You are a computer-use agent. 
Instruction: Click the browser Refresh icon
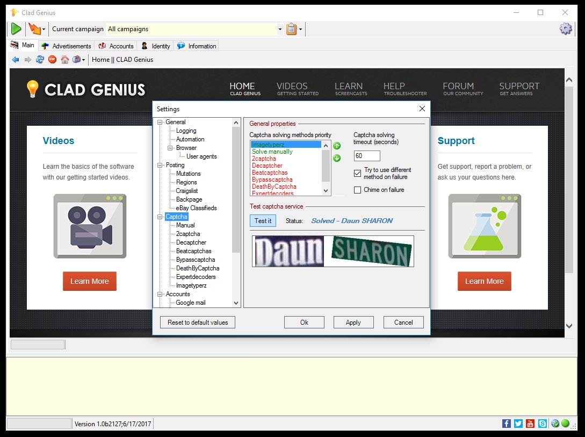pyautogui.click(x=40, y=59)
